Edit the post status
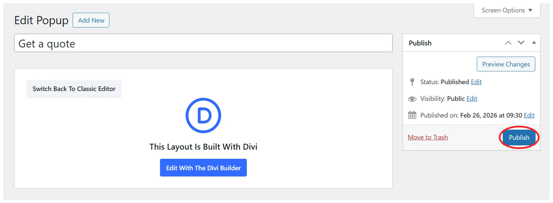The width and height of the screenshot is (553, 203). [476, 82]
